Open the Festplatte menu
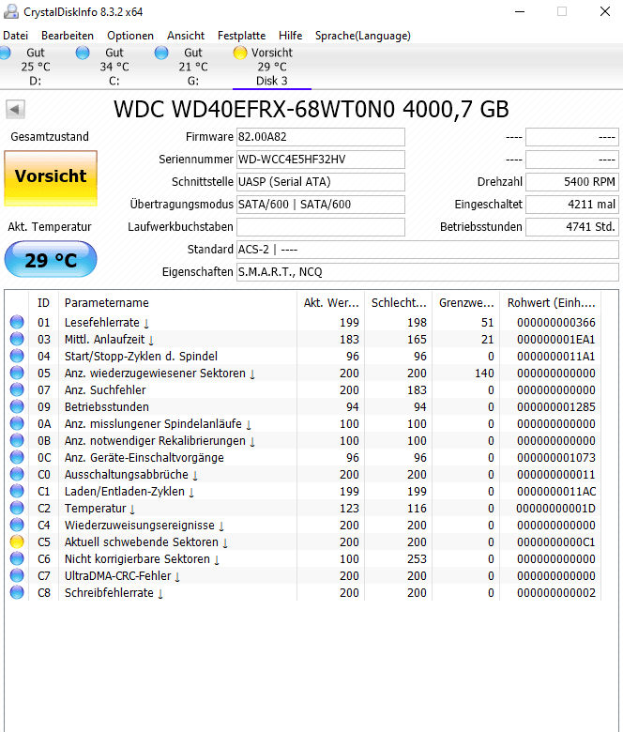Viewport: 623px width, 732px height. (241, 36)
